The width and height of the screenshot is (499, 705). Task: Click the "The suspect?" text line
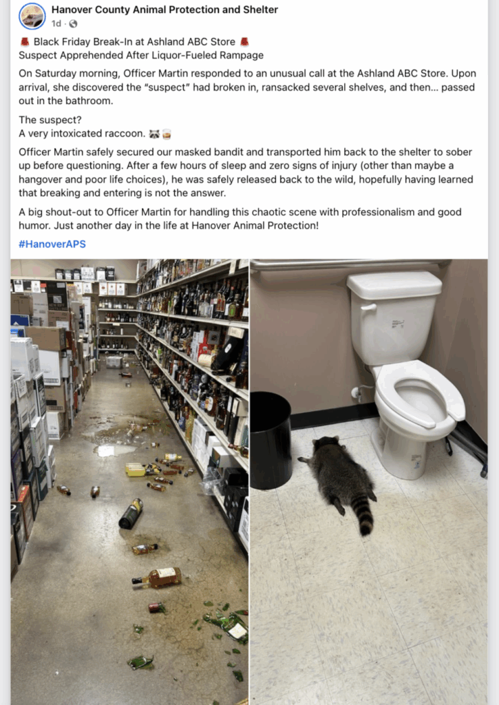(x=50, y=120)
